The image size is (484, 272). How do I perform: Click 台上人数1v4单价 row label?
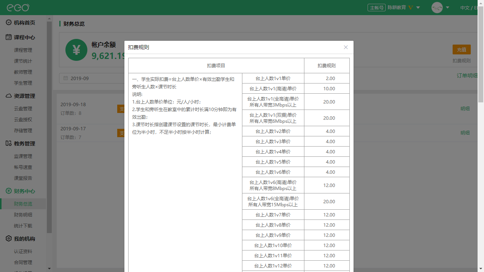273,151
